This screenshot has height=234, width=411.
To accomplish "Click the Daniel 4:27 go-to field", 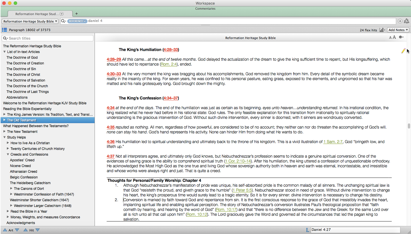I will [355, 230].
